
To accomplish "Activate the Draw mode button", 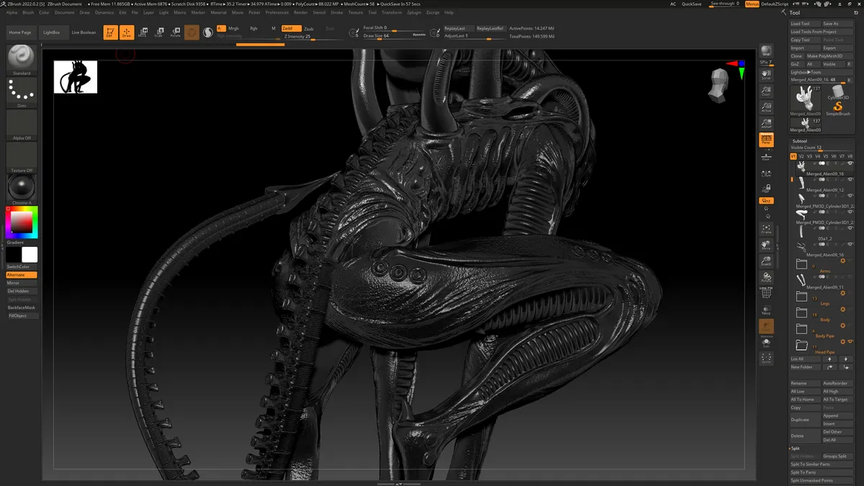I will click(x=127, y=32).
